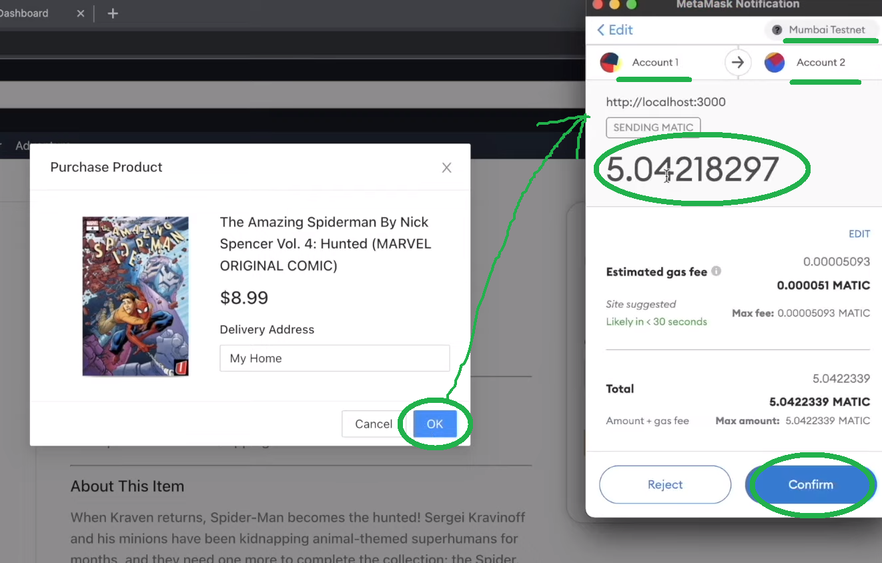The height and width of the screenshot is (563, 882).
Task: Focus the Delivery Address input field
Action: 334,358
